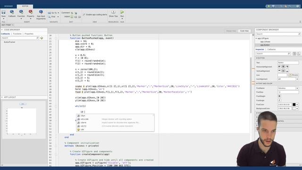Click the Uncomment icon beside Comment

[x=76, y=13]
